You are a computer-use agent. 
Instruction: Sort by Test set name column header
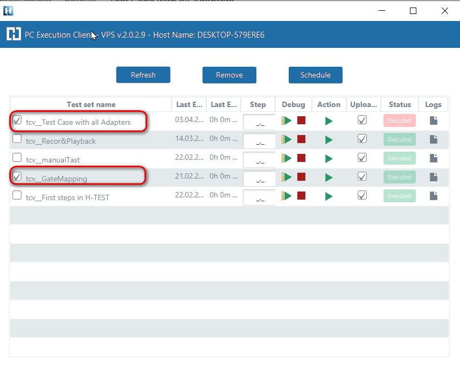(91, 104)
